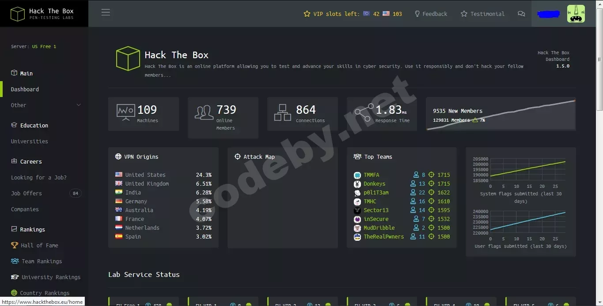Click the VPN Origins globe icon
Viewport: 603px width, 306px height.
click(118, 157)
